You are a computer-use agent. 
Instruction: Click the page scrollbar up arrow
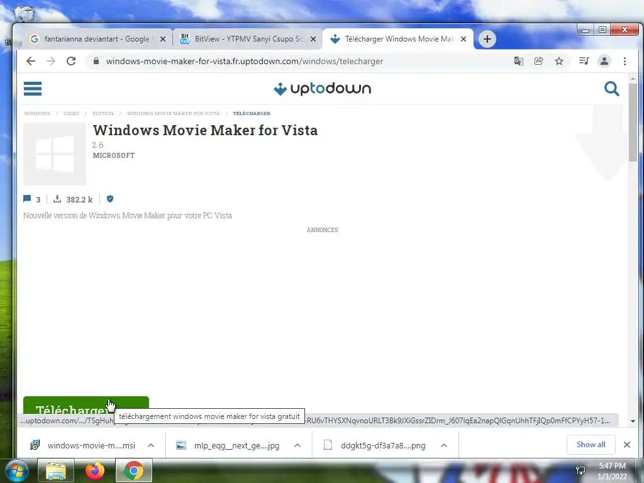633,79
